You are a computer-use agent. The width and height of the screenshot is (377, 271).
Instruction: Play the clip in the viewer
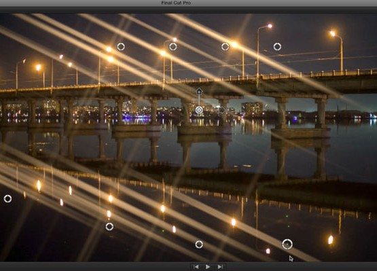(208, 267)
